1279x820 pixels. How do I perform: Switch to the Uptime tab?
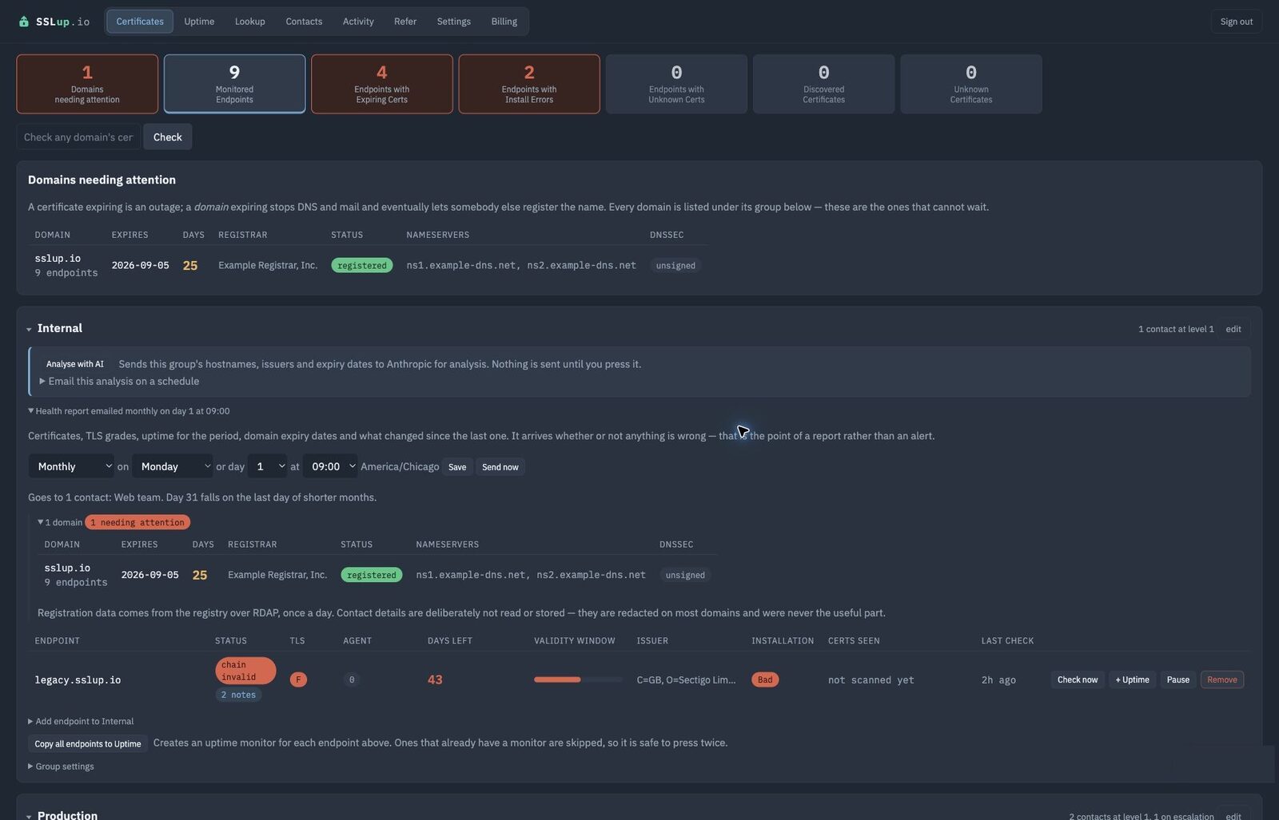tap(199, 22)
